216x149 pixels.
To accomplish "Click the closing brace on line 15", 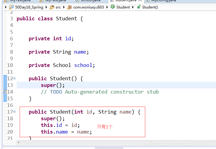I will [30, 99].
